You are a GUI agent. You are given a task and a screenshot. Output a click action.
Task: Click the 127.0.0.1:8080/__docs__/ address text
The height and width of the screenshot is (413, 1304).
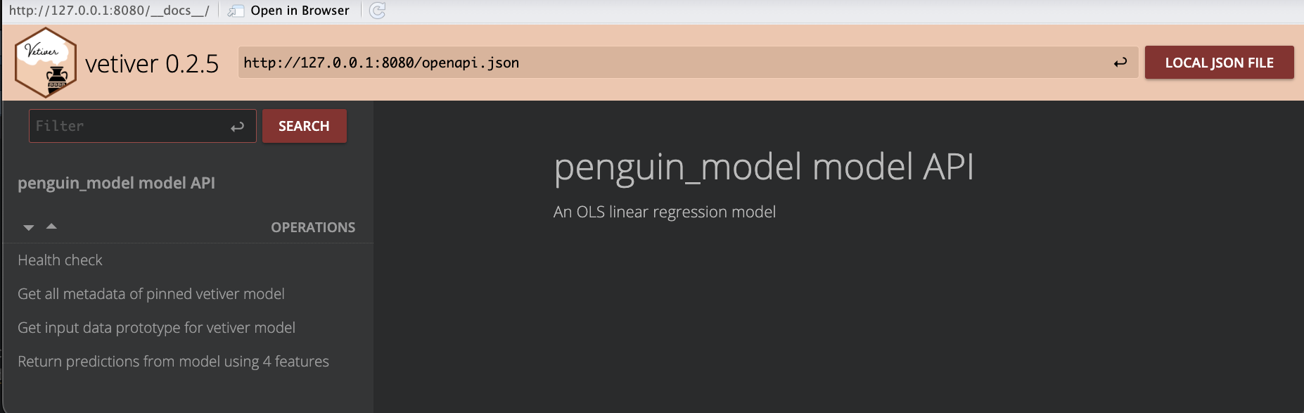109,11
